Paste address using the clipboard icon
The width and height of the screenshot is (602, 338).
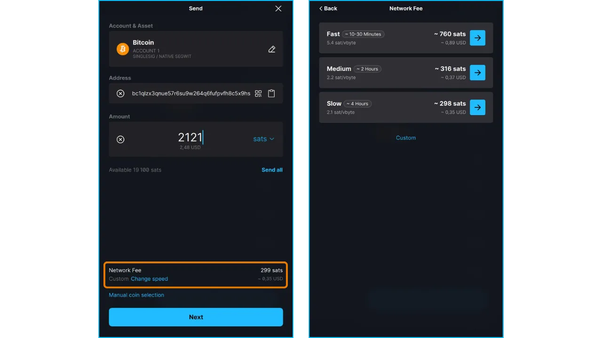(271, 93)
